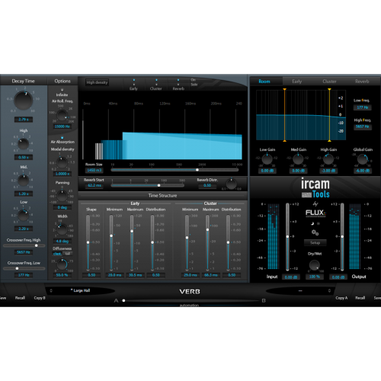The width and height of the screenshot is (381, 381).
Task: Adjust the Low decay knob
Action: (24, 216)
